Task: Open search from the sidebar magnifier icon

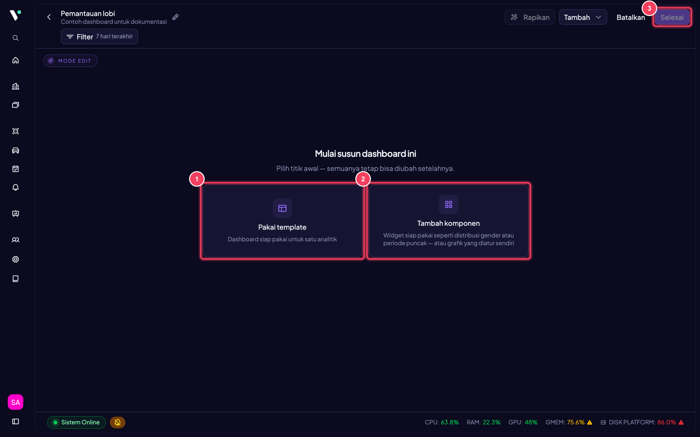Action: coord(16,38)
